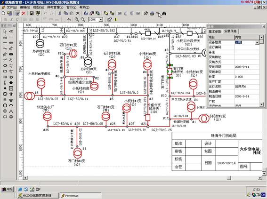Click the property panel scroll-down arrow

(261, 104)
